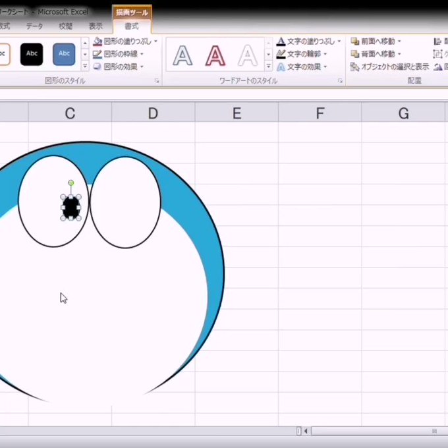Click the 描画ツール contextual tab header
Image resolution: width=448 pixels, height=448 pixels.
[132, 13]
